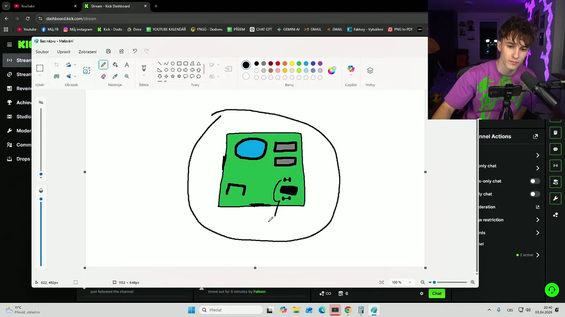Open the Zobrazení menu

(x=87, y=52)
